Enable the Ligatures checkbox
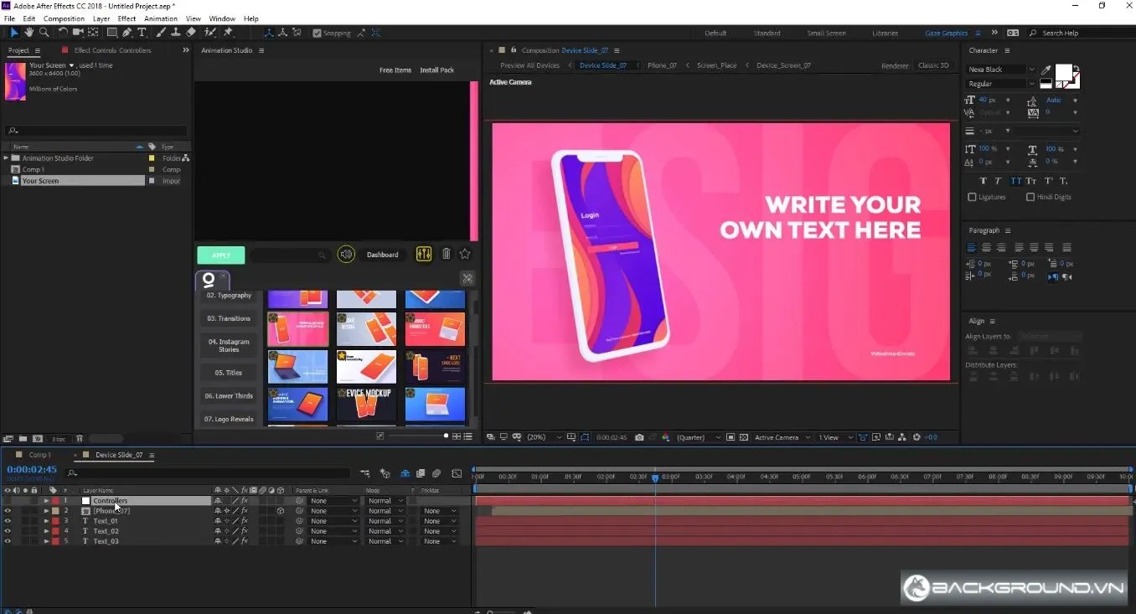 tap(972, 197)
